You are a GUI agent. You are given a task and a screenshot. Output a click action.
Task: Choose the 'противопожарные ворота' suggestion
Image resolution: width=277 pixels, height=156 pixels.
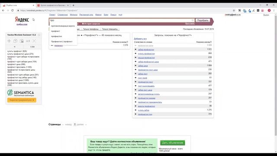click(63, 26)
